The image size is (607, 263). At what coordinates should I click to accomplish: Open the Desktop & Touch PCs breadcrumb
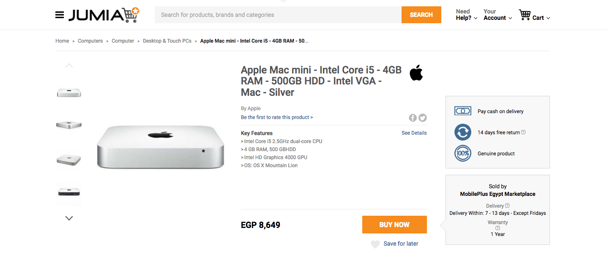(x=167, y=41)
